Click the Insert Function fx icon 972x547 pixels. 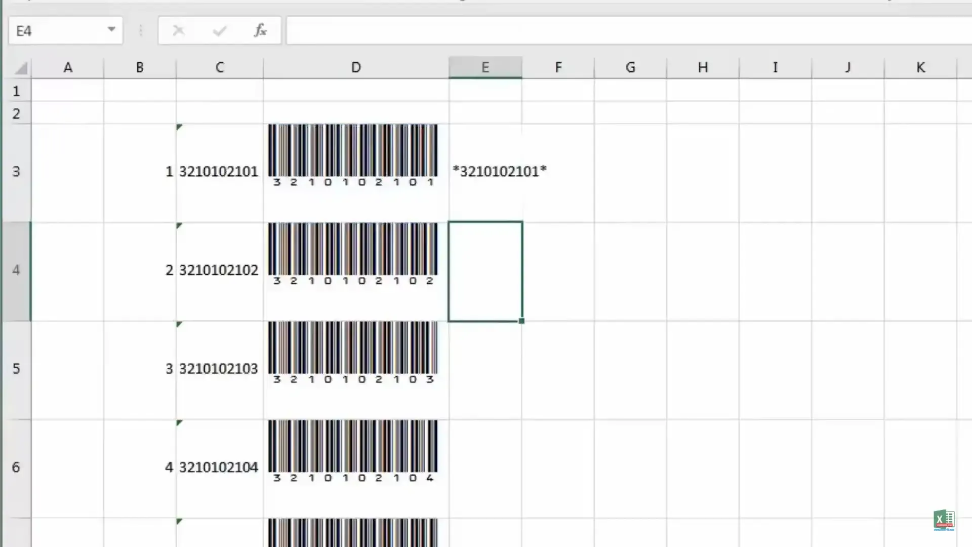260,31
